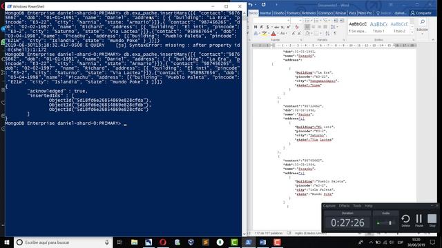This screenshot has height=248, width=442.
Task: Open the Formato ribbon tab
Action: coord(293,13)
